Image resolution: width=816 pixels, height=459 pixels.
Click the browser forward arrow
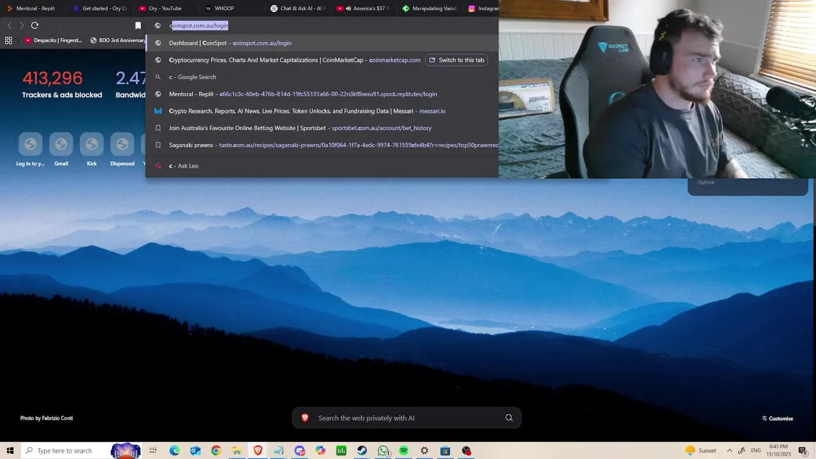coord(22,25)
